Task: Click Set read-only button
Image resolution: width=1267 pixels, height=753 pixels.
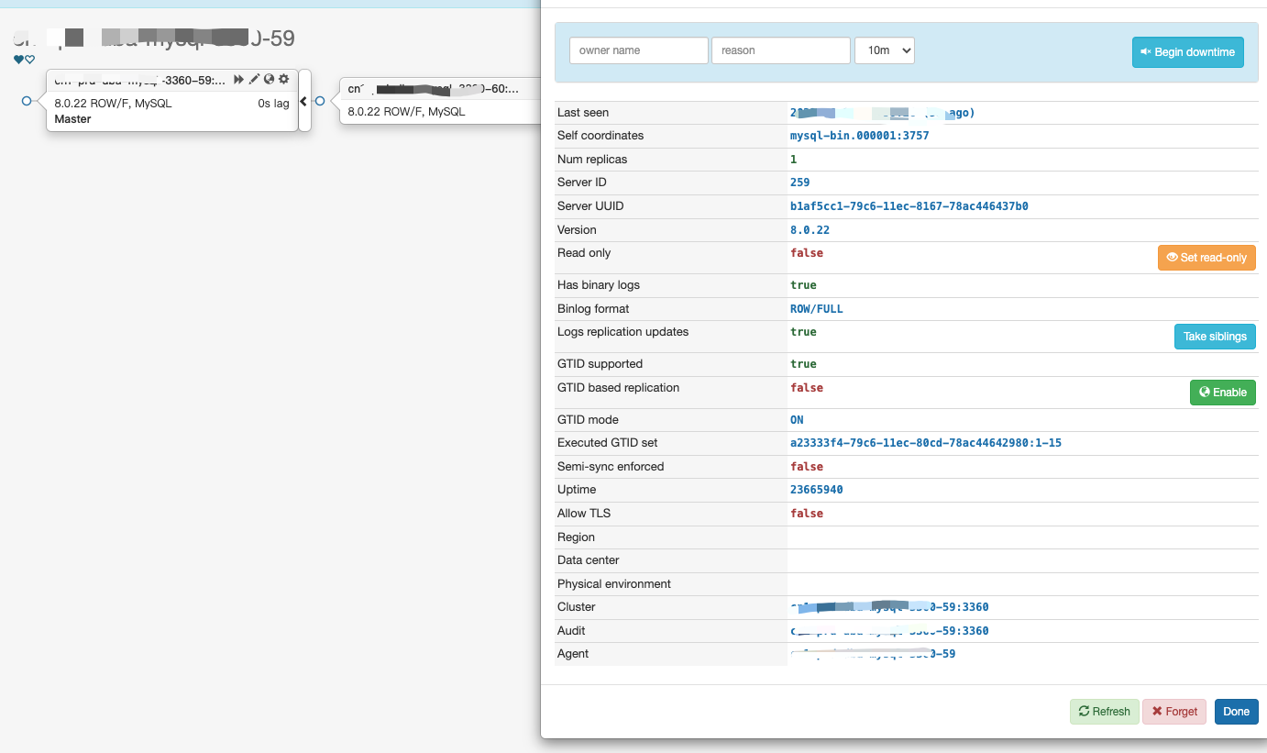Action: (x=1206, y=258)
